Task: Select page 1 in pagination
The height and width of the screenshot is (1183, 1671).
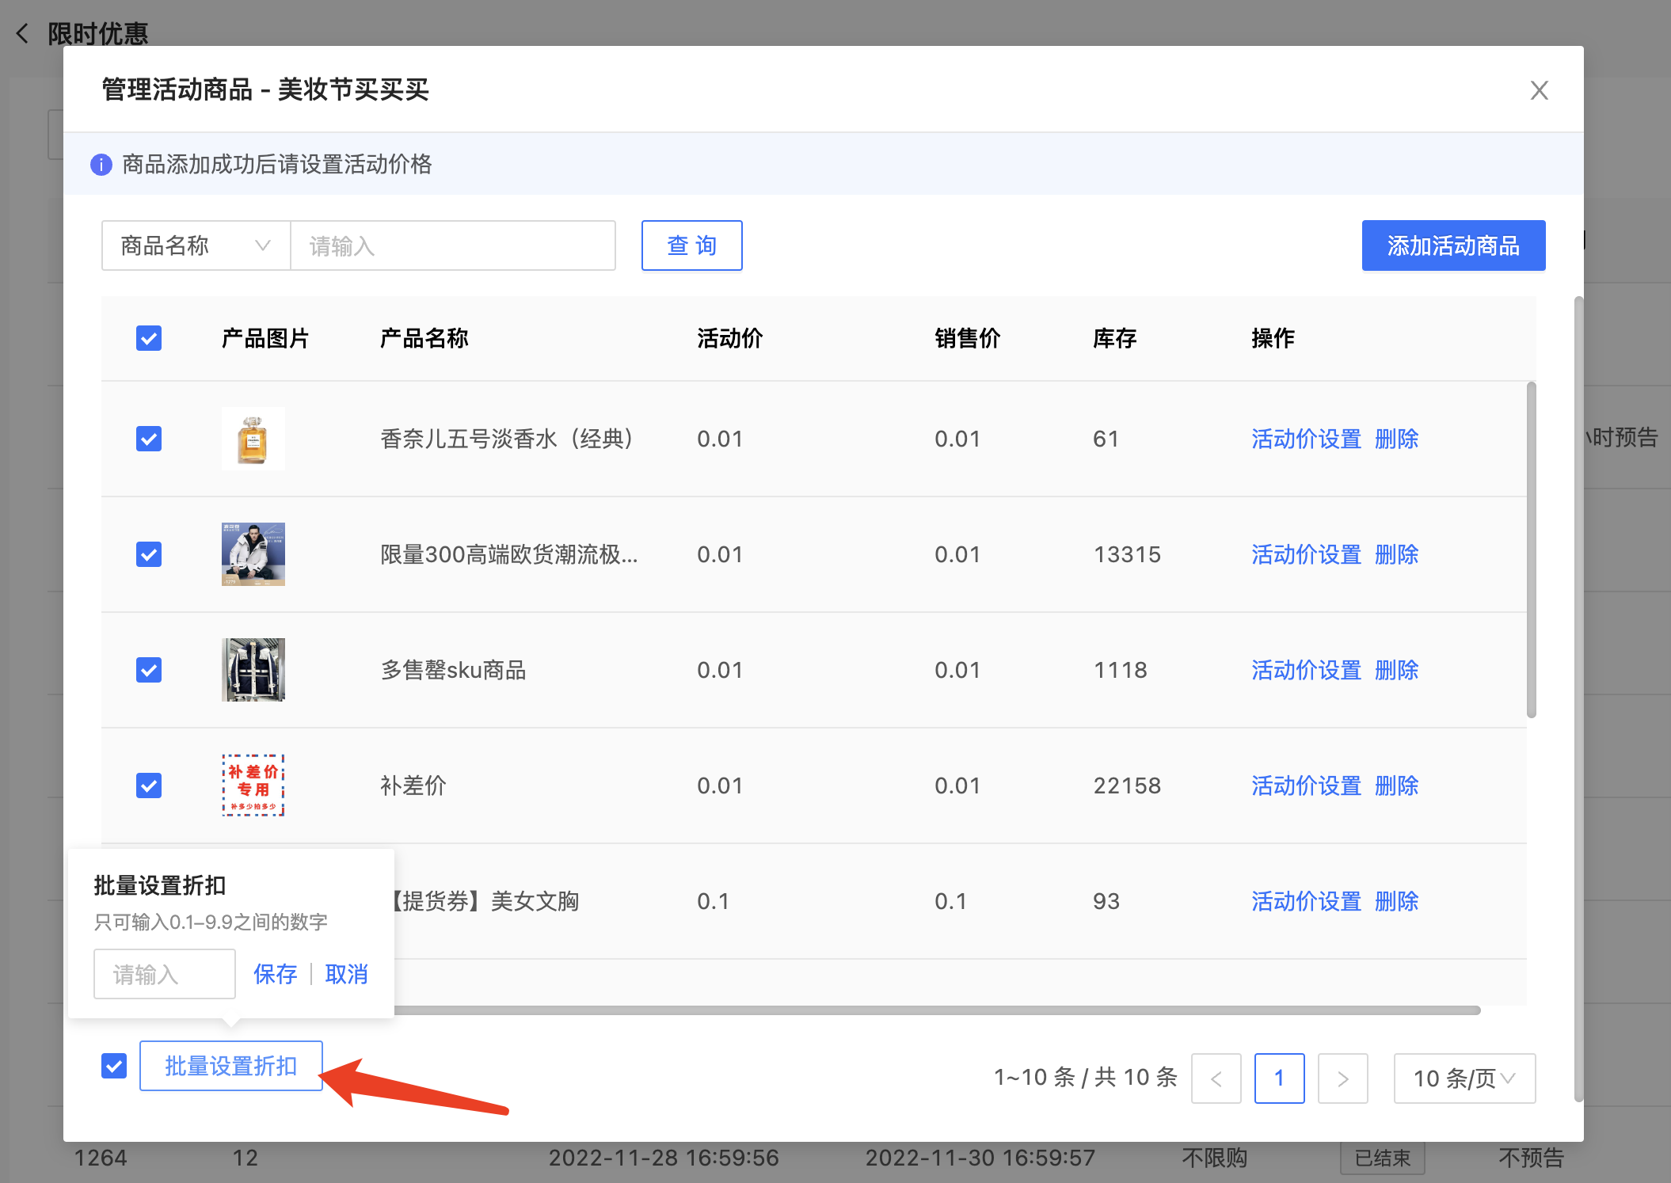Action: pos(1279,1078)
